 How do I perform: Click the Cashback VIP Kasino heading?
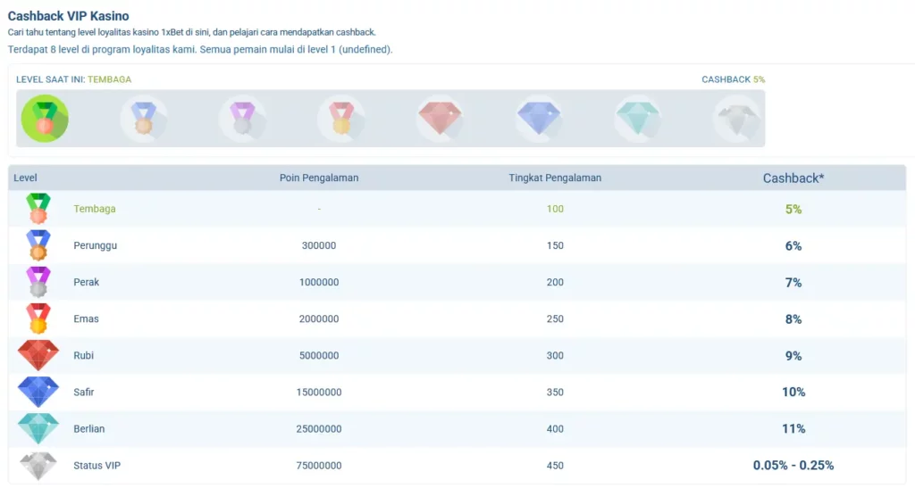pos(68,16)
